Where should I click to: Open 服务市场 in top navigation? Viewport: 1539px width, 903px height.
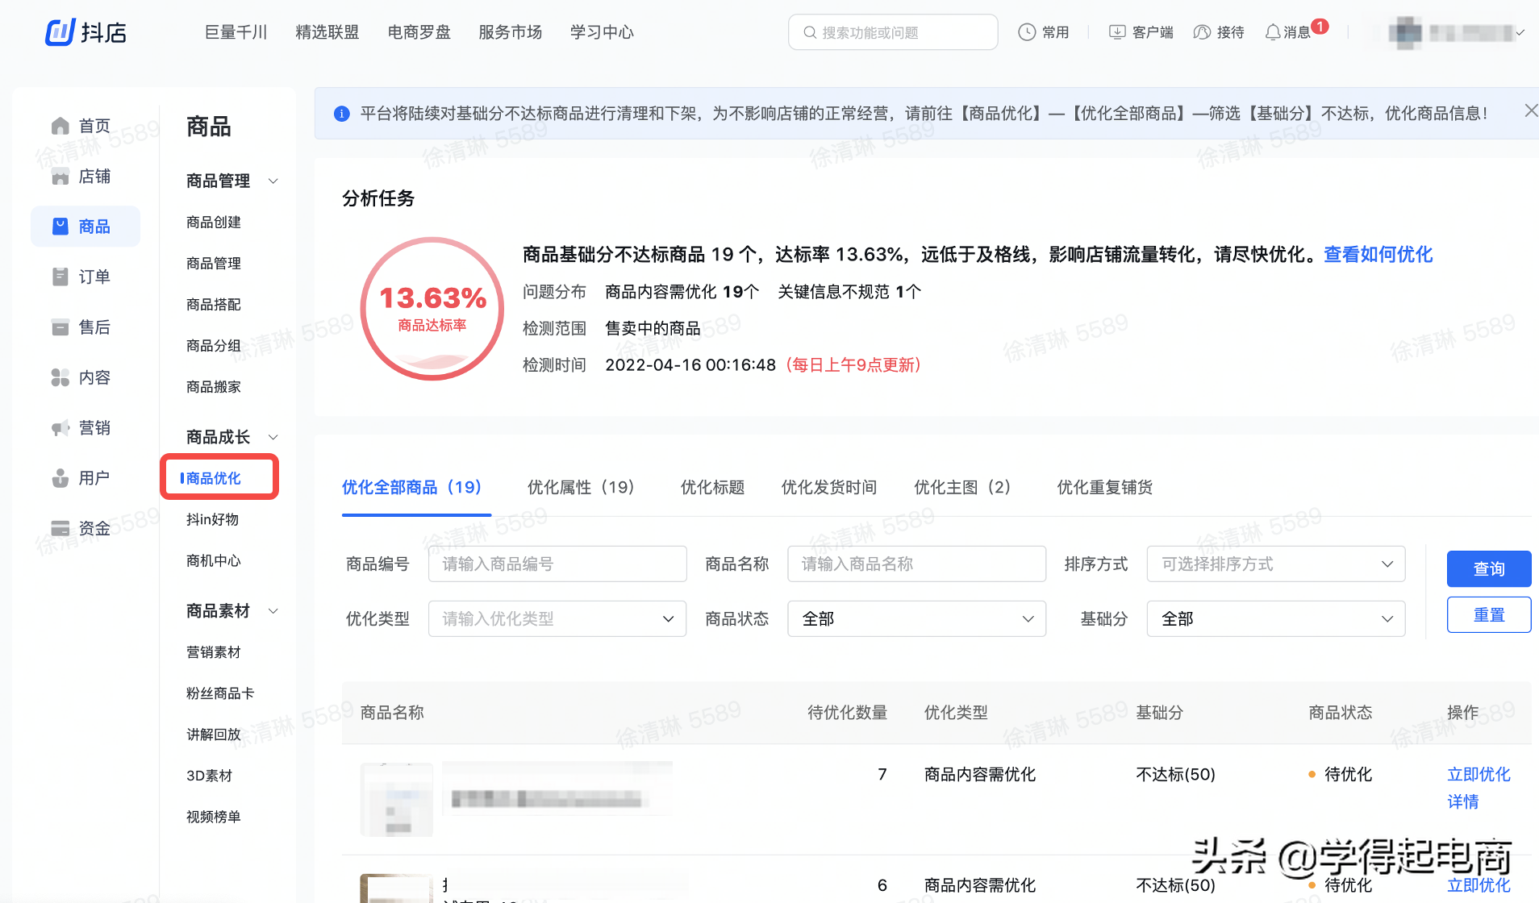(511, 32)
